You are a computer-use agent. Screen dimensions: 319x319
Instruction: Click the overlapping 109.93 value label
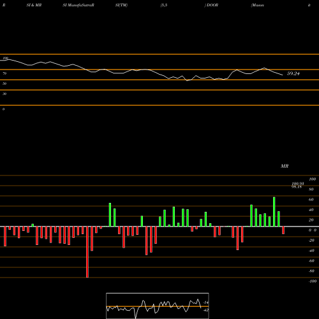[298, 184]
